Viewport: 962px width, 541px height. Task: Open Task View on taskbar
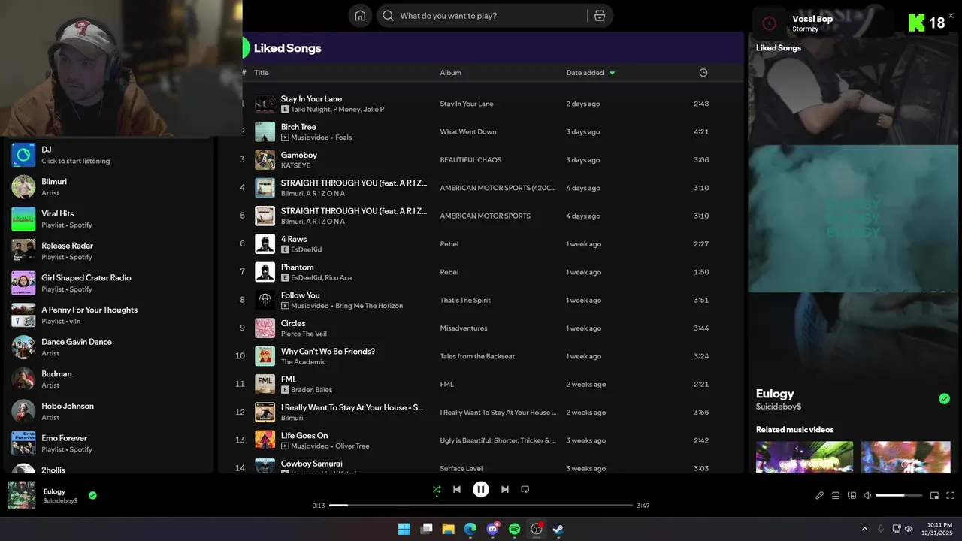point(426,529)
